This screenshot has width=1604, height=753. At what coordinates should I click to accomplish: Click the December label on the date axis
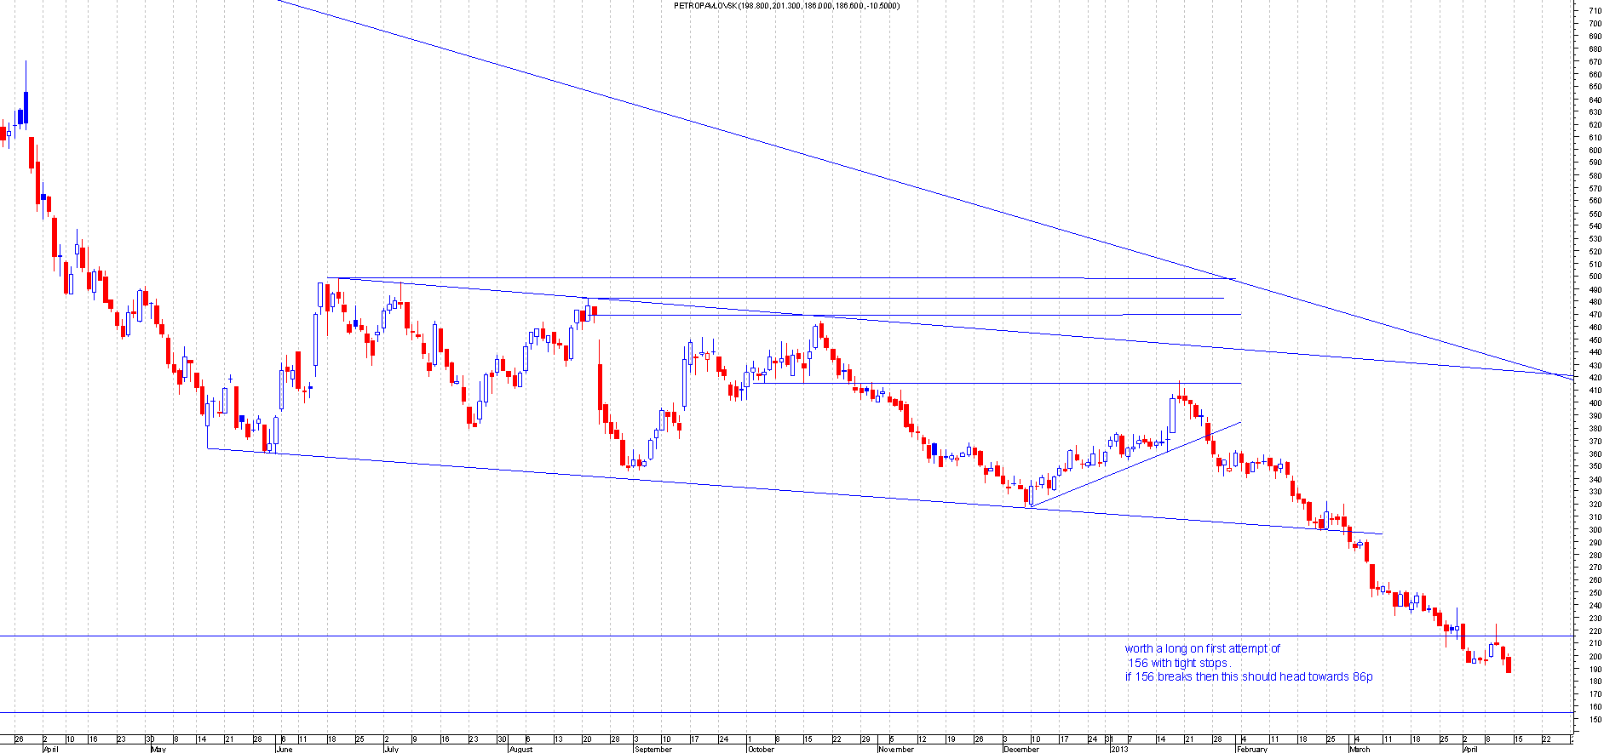[x=1020, y=750]
